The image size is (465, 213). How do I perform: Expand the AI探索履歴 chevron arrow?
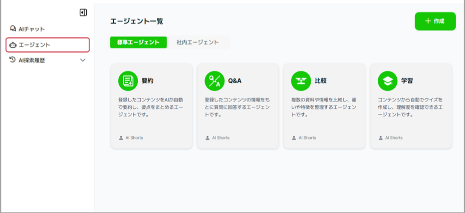[x=83, y=60]
